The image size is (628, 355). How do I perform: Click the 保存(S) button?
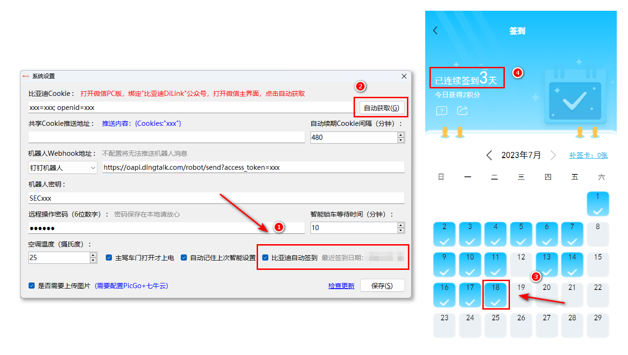pos(382,286)
